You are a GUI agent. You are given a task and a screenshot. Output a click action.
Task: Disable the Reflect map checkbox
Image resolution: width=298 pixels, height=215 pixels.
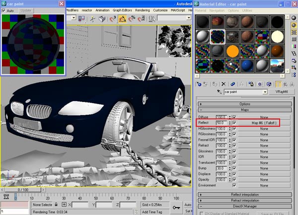click(x=234, y=122)
